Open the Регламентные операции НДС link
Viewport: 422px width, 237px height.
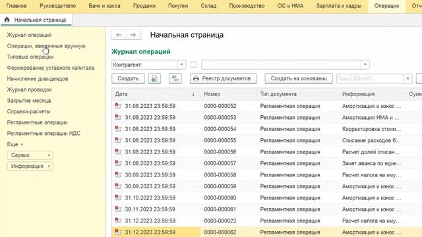(x=44, y=133)
